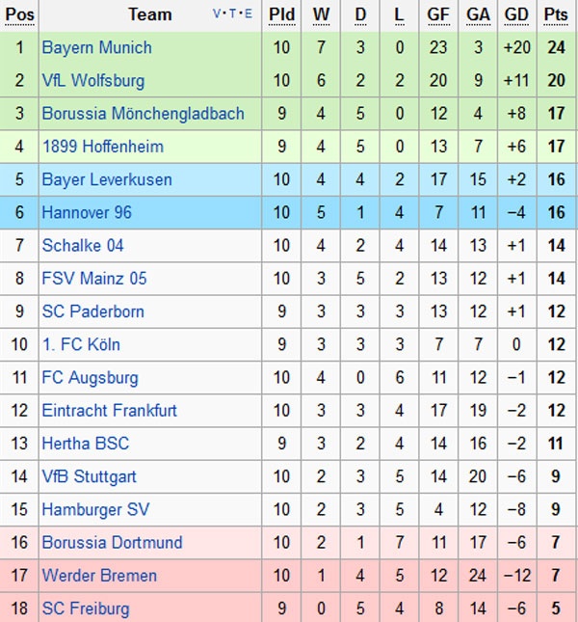The image size is (578, 622).
Task: Go to Bayer Leverkusen page
Action: 107,179
